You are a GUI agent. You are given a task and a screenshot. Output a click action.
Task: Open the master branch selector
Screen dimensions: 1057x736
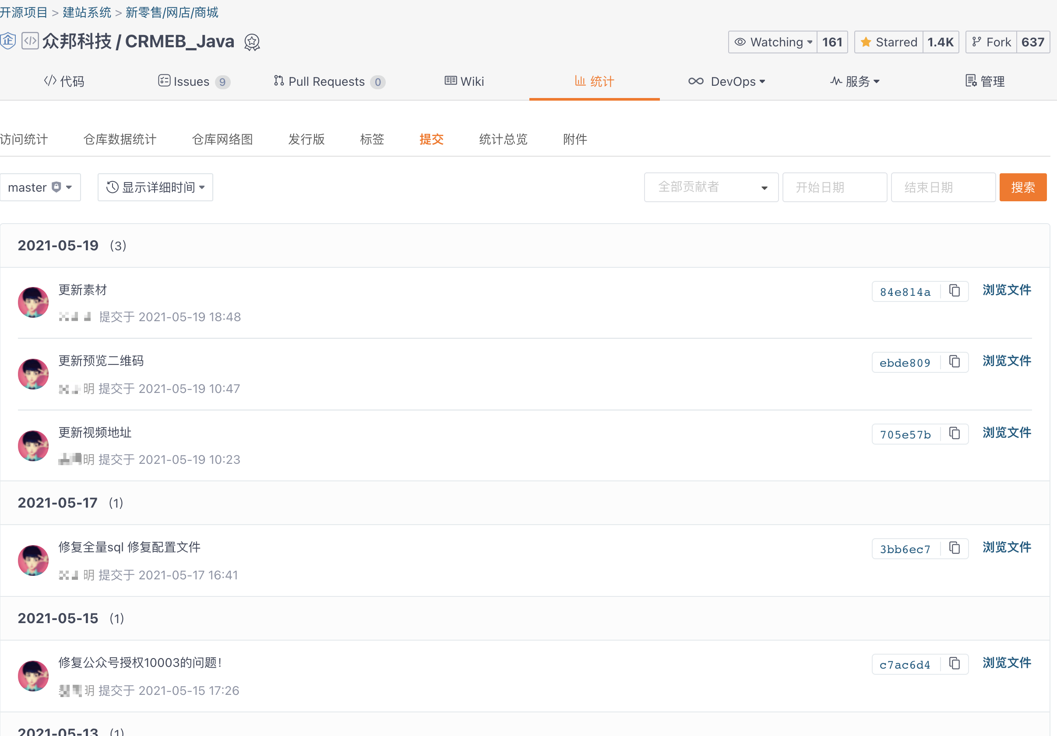(41, 187)
